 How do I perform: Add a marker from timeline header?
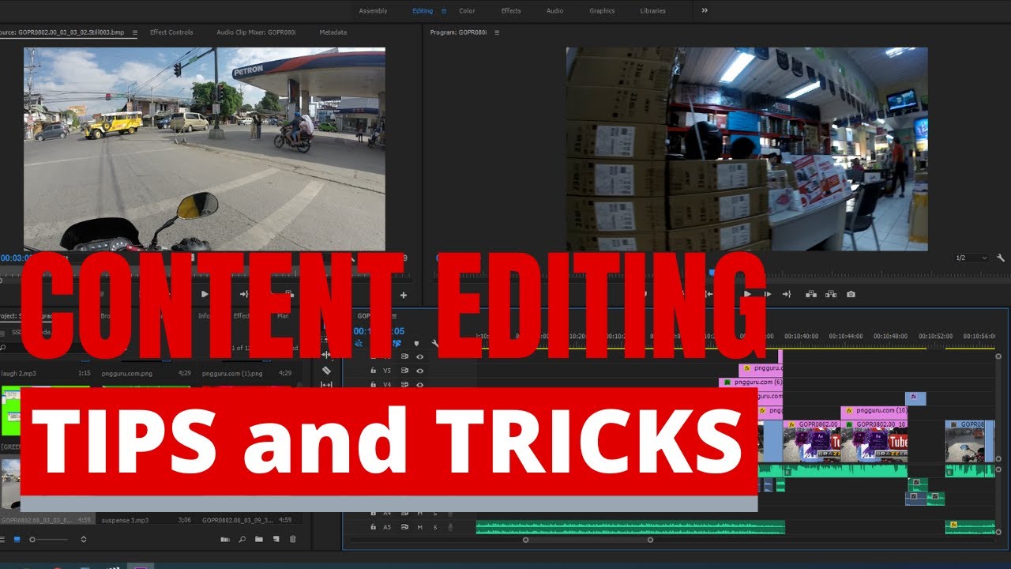(x=416, y=344)
